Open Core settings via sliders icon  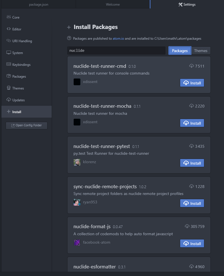pos(9,17)
